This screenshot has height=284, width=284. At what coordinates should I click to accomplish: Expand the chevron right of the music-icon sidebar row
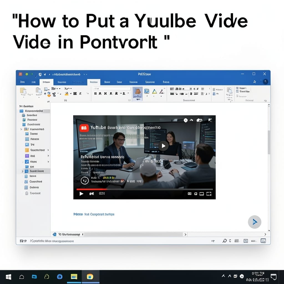tap(48, 162)
